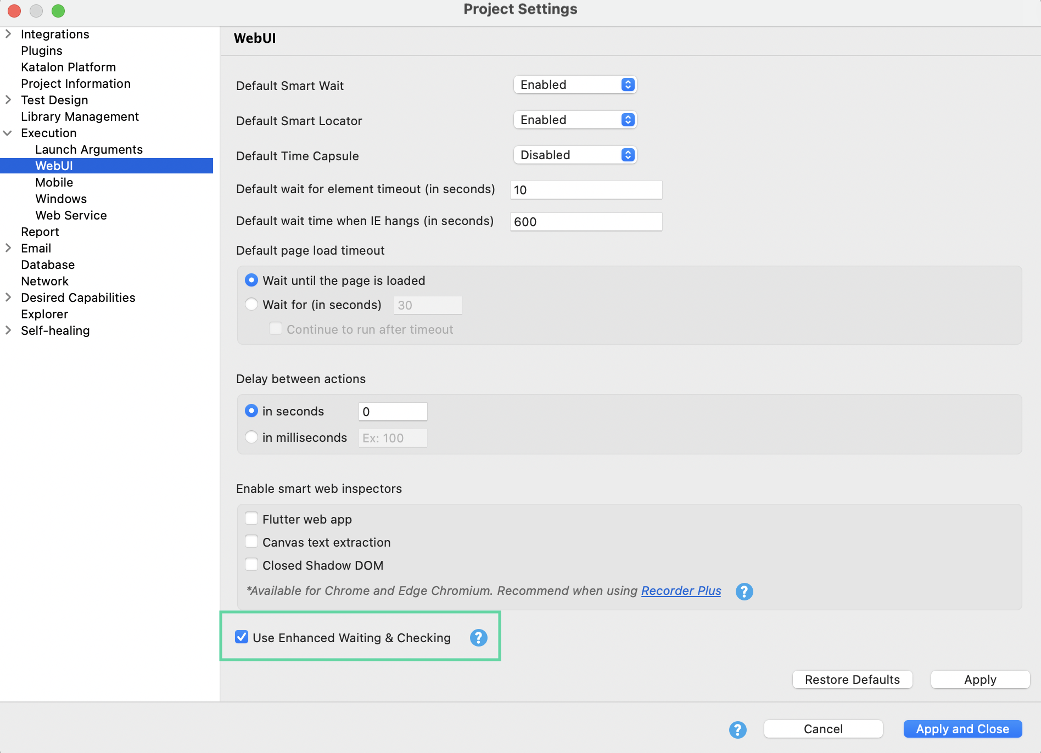
Task: Check the Closed Shadow DOM option
Action: point(251,564)
